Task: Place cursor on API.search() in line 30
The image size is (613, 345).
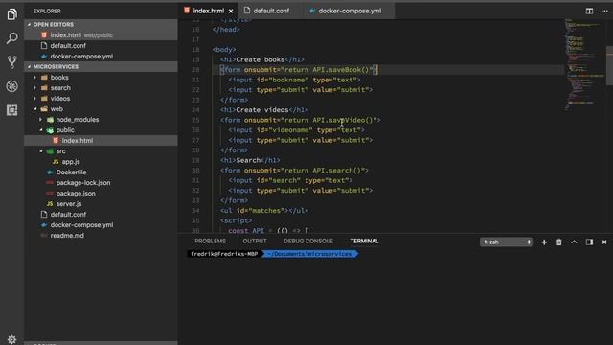Action: coord(336,171)
